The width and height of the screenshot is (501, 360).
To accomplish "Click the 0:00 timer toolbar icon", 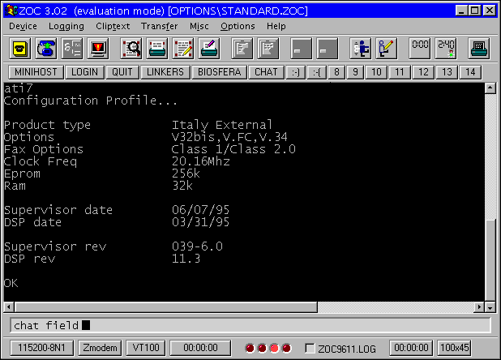I will [x=420, y=48].
